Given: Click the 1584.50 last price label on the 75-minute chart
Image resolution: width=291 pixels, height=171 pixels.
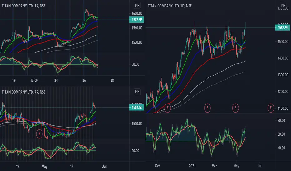Looking at the screenshot, I should 136,107.
